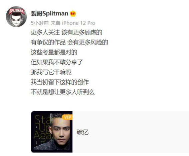Click the orange VIP tag on the album cover
189x156 pixels.
[x=67, y=117]
